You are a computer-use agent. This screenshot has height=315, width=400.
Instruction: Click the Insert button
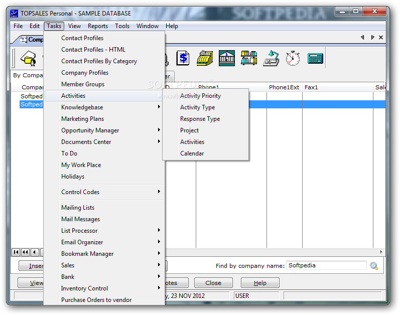[x=31, y=266]
